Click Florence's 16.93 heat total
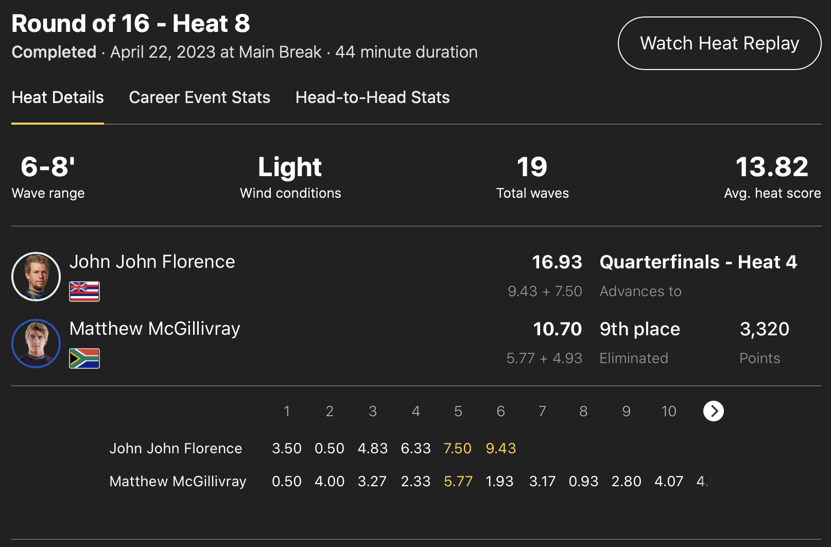Screen dimensions: 831x547 coord(557,262)
